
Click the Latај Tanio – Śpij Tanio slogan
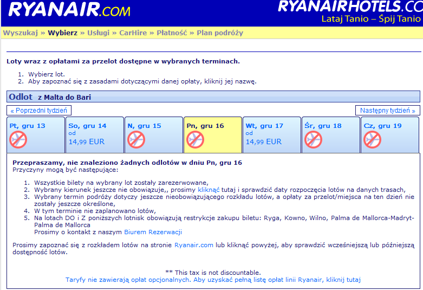point(371,19)
